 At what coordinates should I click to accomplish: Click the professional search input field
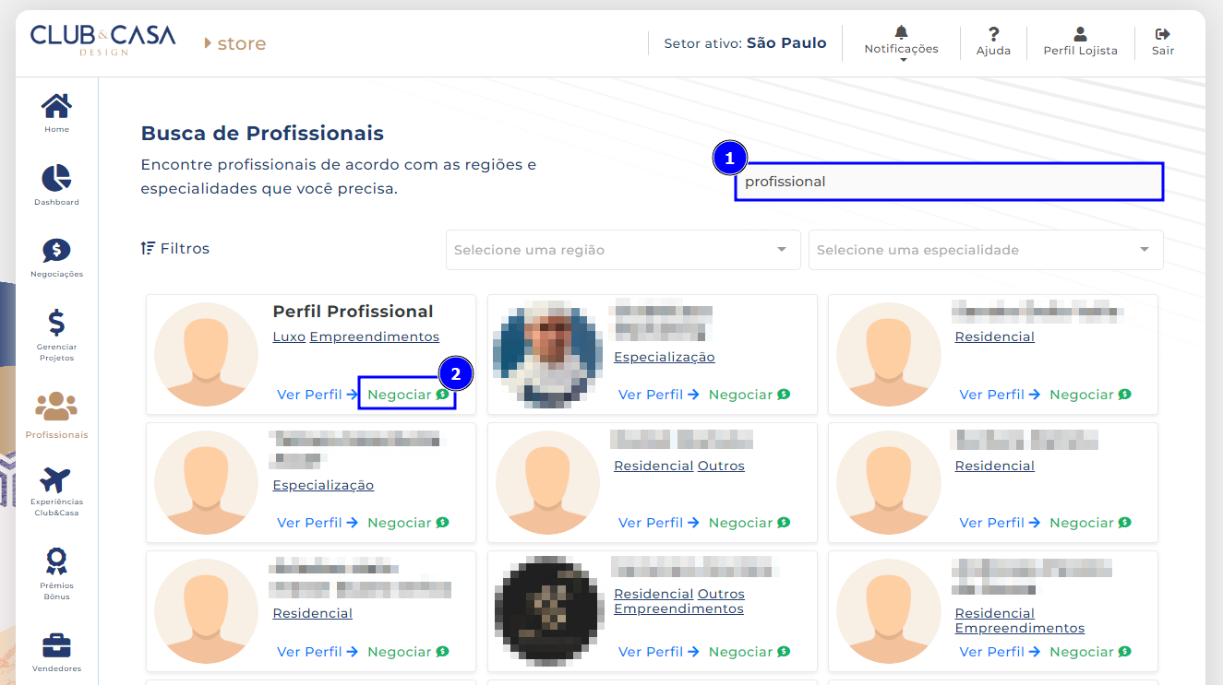point(949,182)
